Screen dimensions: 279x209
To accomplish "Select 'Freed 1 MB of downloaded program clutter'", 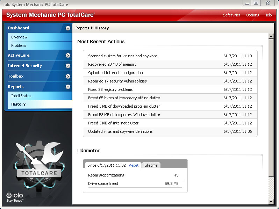I will (170, 106).
